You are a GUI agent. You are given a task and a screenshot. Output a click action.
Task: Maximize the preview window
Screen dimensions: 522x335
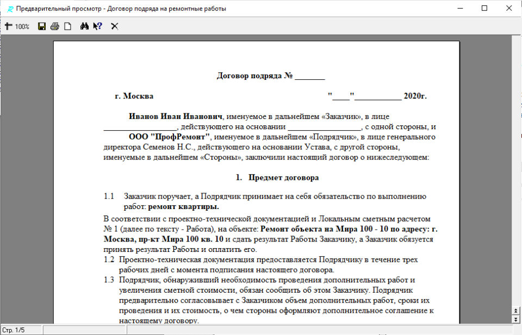pyautogui.click(x=484, y=8)
